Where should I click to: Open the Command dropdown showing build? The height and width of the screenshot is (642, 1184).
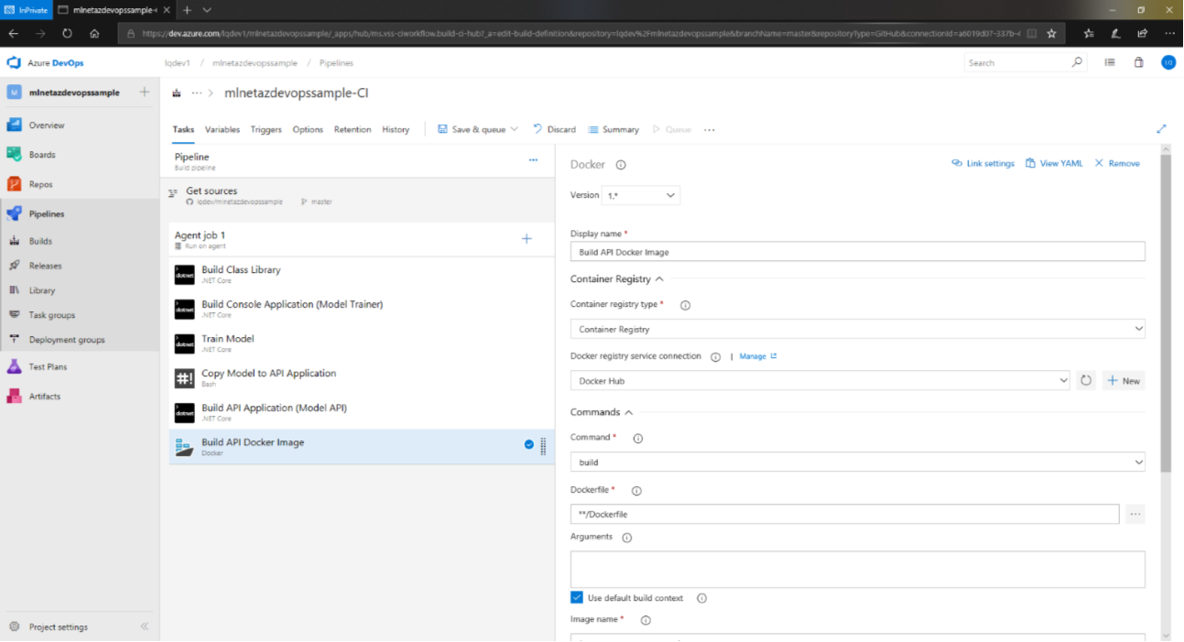[x=856, y=462]
